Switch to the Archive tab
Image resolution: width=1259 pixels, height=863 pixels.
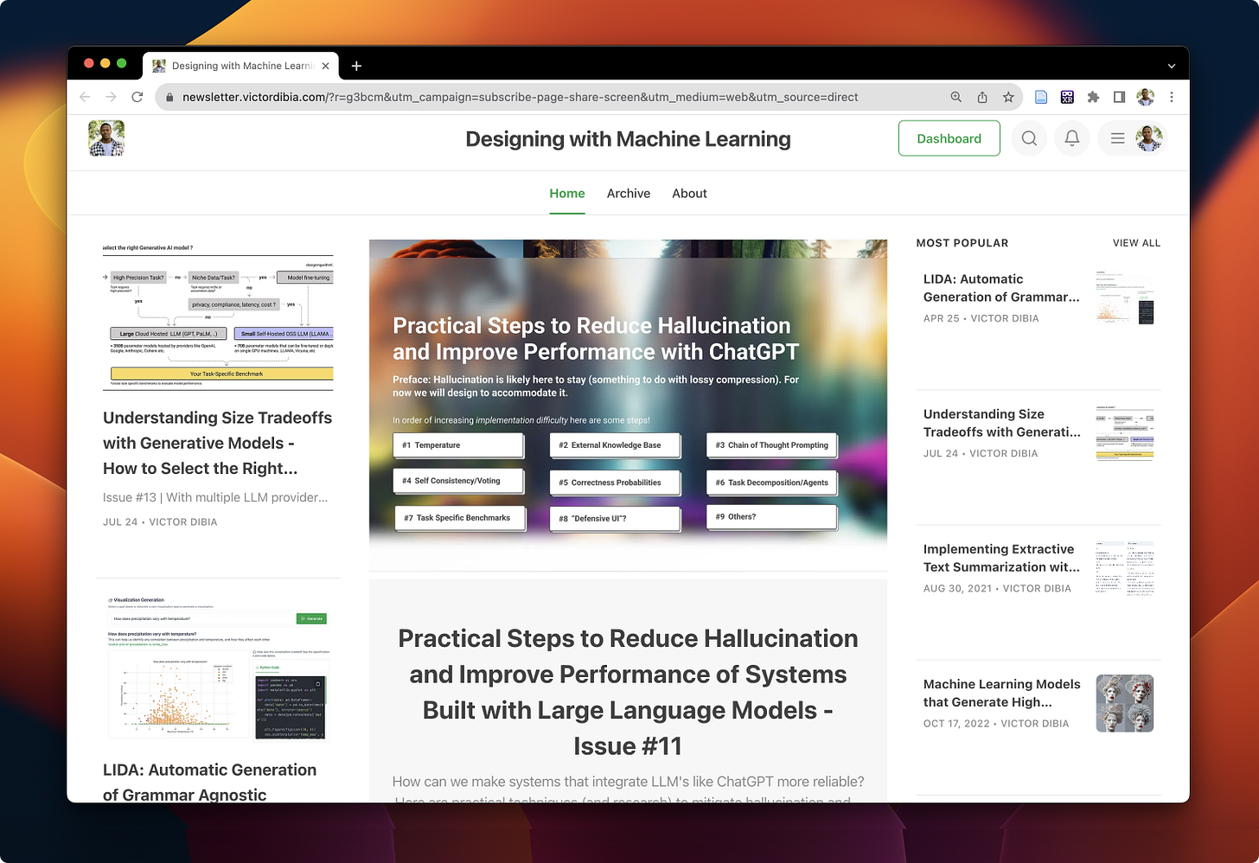tap(629, 194)
